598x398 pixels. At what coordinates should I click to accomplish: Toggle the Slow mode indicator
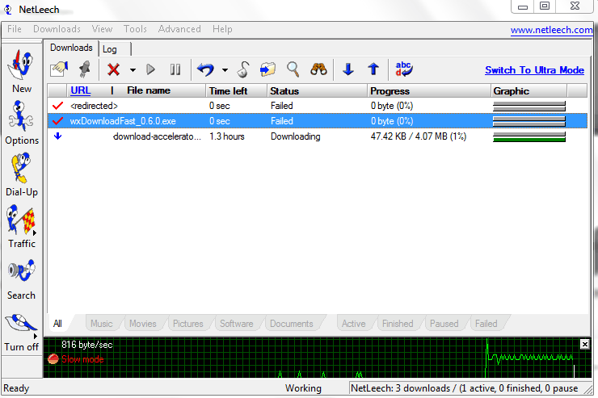tap(76, 359)
